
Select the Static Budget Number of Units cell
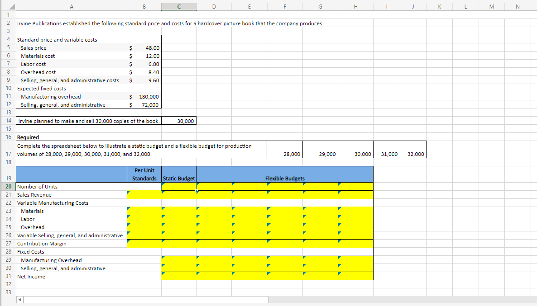(x=179, y=187)
